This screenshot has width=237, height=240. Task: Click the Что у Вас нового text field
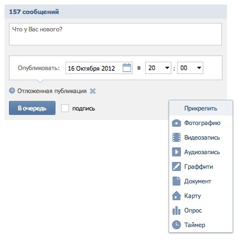(x=115, y=34)
